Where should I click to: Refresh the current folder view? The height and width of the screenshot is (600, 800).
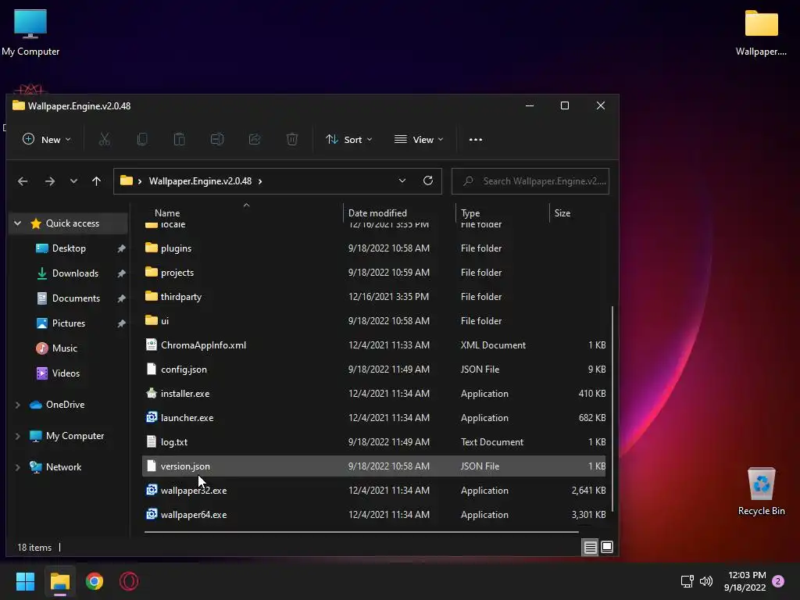428,180
